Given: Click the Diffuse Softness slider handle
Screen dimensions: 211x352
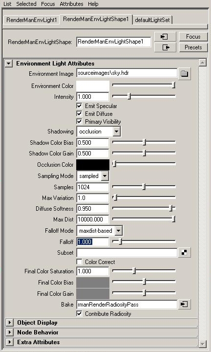Looking at the screenshot, I should [171, 208].
